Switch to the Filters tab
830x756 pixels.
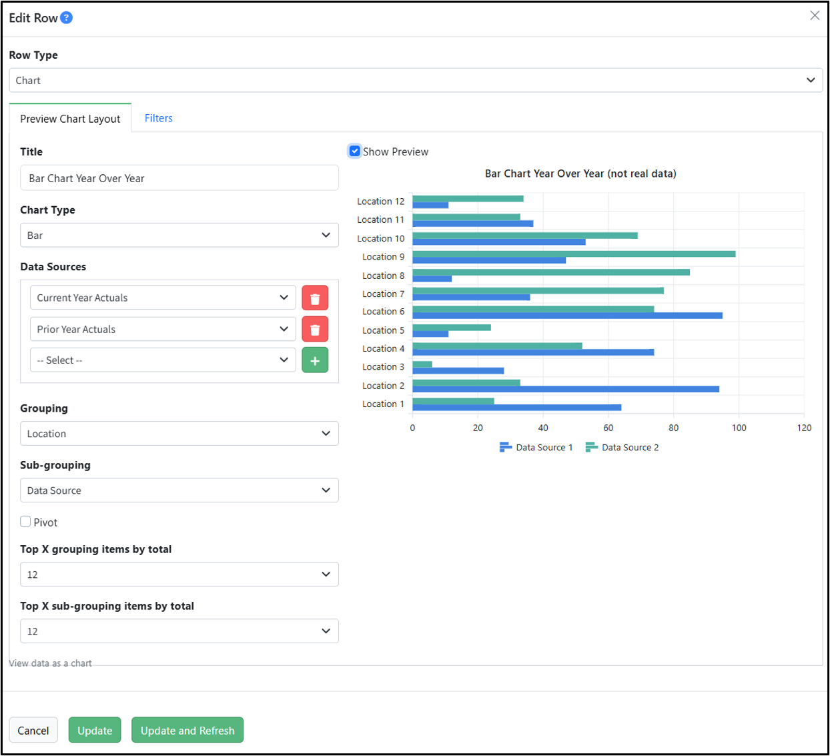point(159,118)
